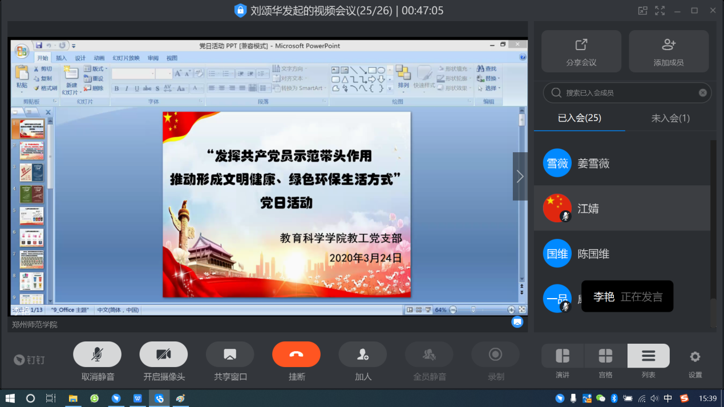Switch to 宫格 grid layout
Viewport: 724px width, 407px height.
[605, 356]
